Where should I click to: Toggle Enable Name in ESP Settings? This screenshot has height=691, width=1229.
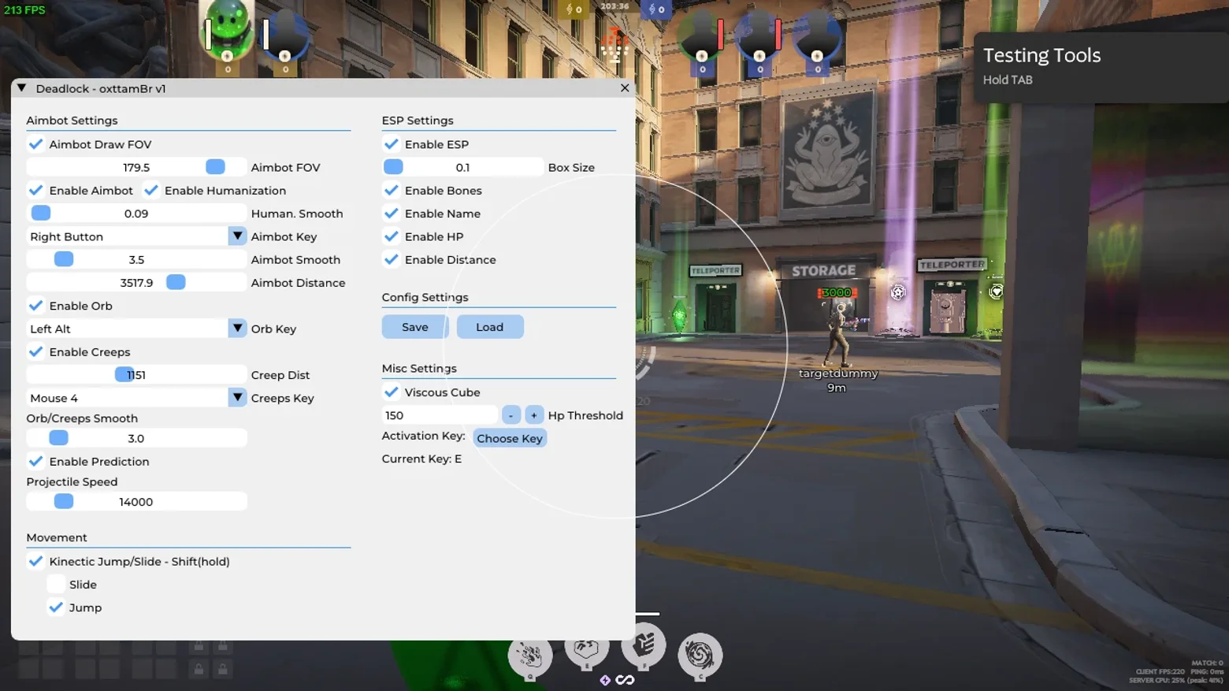click(x=391, y=214)
